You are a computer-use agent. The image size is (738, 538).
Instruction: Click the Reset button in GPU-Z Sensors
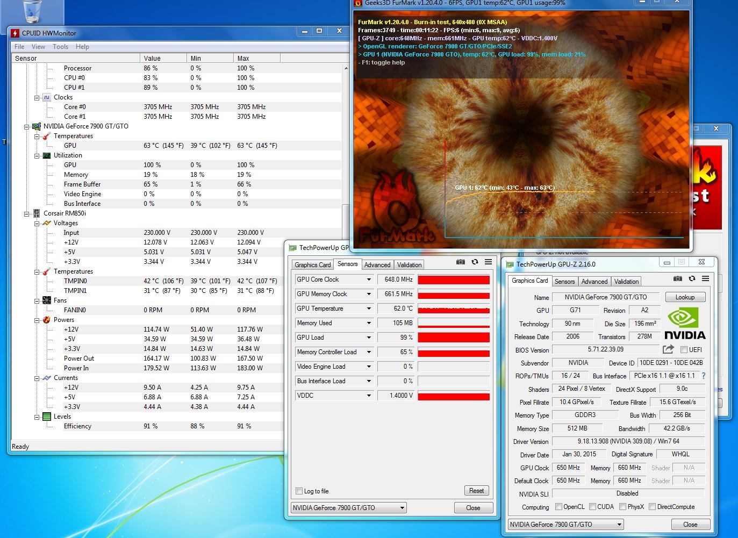coord(477,491)
